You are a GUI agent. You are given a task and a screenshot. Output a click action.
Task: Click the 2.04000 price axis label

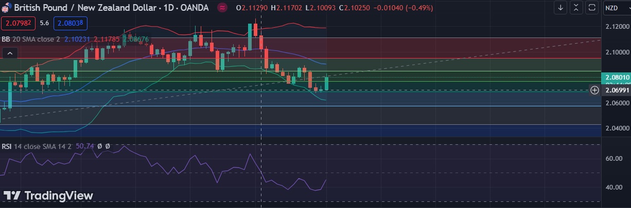coord(618,128)
